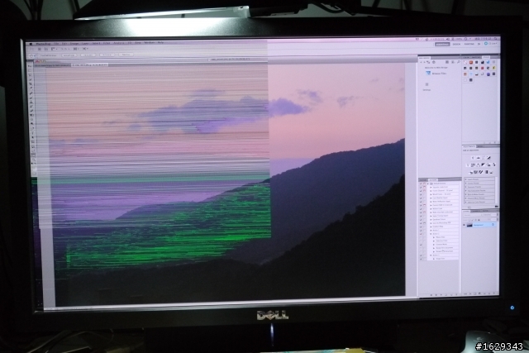Open Mini Bridge from the application bar
529x353 pixels.
tap(46, 49)
